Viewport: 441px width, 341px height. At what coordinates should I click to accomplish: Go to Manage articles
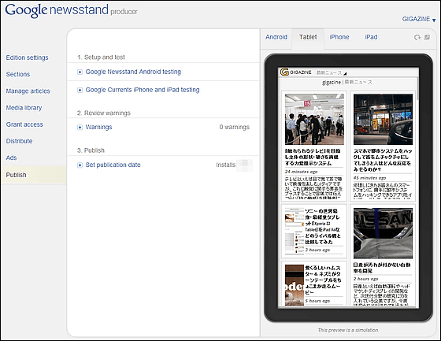(28, 91)
